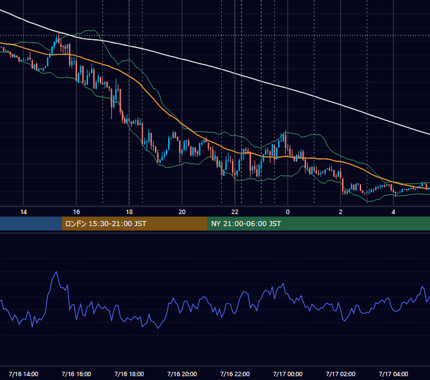Select the 18 hour label on the price chart axis
Image resolution: width=430 pixels, height=380 pixels.
pos(129,212)
